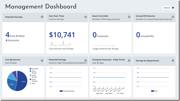Toggle Azure/Storage legend swatch
The height and width of the screenshot is (101, 180).
click(30, 71)
